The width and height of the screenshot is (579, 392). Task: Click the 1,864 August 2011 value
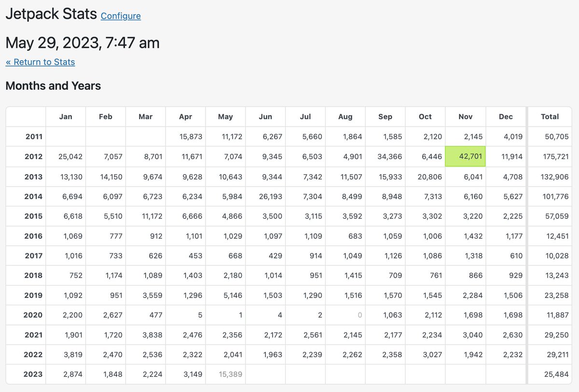(352, 137)
